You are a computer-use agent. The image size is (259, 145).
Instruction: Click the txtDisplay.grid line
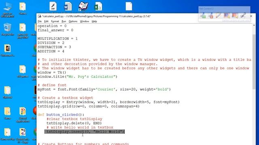point(89,106)
